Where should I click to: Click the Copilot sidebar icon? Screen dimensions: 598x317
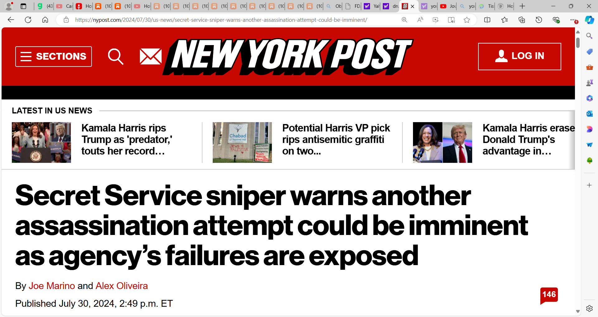coord(589,20)
